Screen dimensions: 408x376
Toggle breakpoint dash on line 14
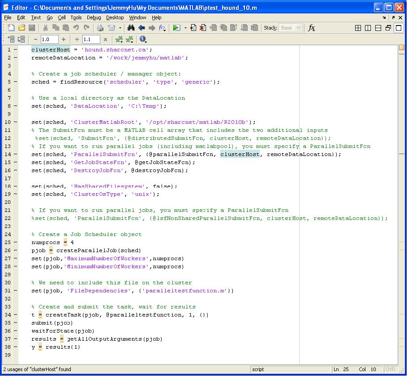(x=16, y=154)
